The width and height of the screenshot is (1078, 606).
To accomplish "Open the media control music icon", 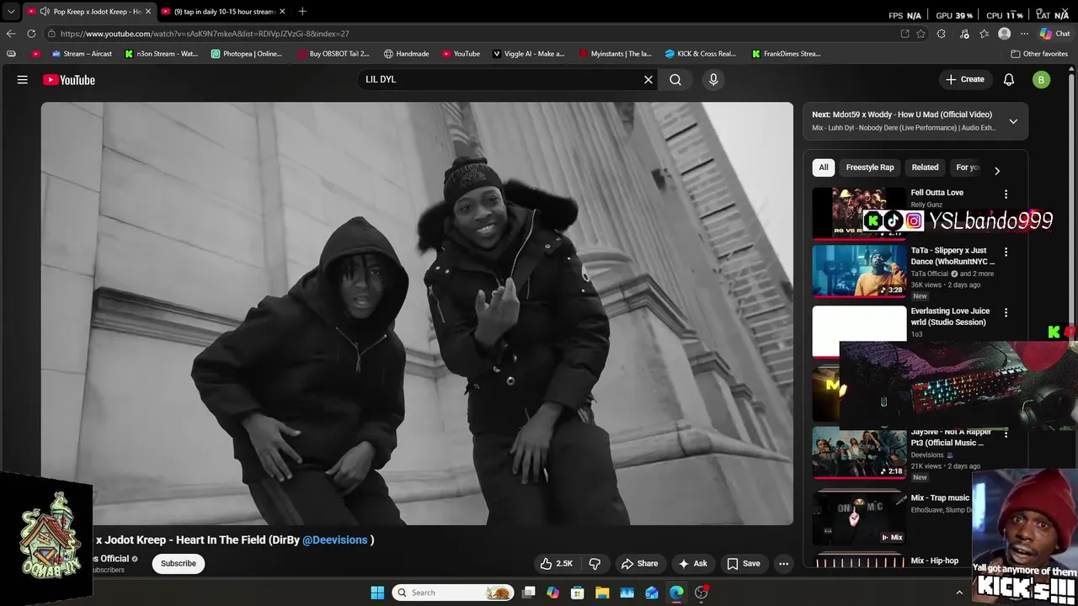I will tap(964, 34).
